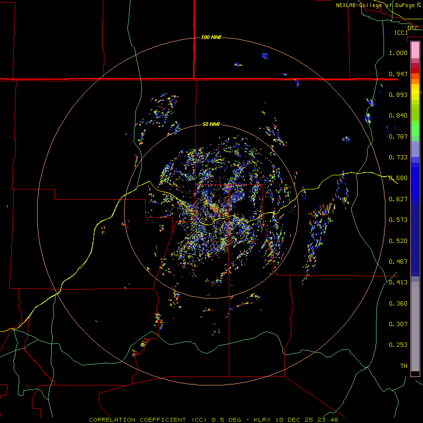The height and width of the screenshot is (423, 423).
Task: Click the 0.573 scale value
Action: coord(398,220)
